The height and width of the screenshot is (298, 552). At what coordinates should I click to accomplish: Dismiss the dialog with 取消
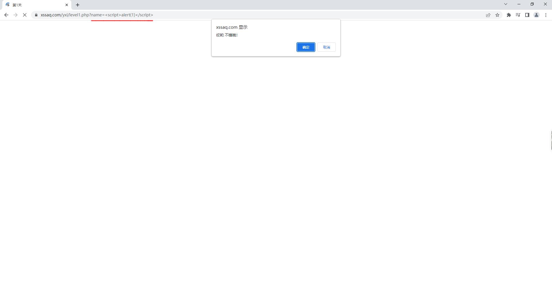[x=327, y=47]
